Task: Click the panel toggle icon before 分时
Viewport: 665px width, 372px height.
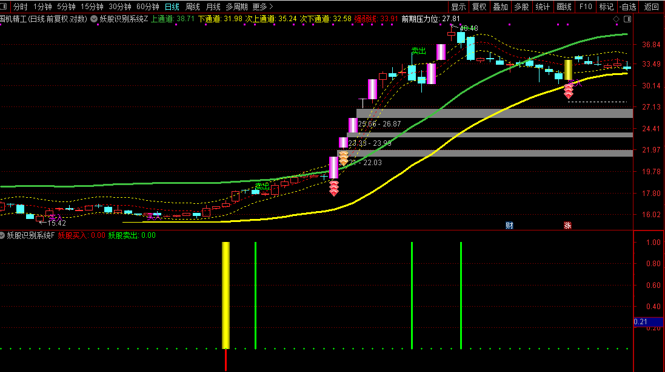Action: [x=4, y=7]
